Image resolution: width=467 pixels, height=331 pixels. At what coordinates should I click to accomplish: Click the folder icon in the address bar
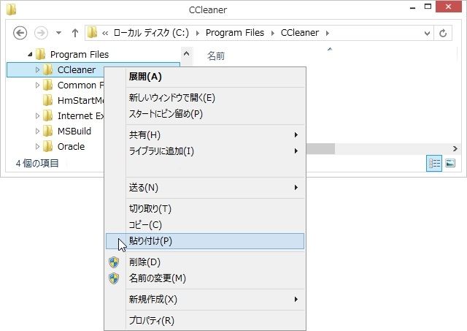coord(92,32)
